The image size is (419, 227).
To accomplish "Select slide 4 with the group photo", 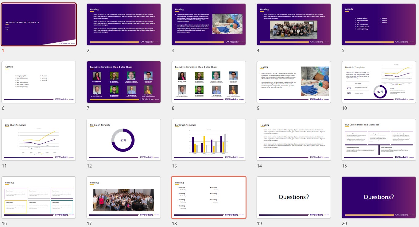I will (x=293, y=24).
